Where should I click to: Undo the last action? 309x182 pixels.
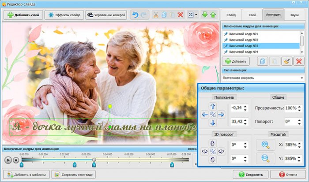tap(135, 15)
